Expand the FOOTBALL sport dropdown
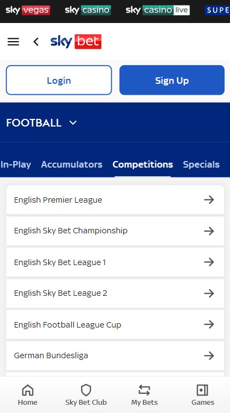 42,123
